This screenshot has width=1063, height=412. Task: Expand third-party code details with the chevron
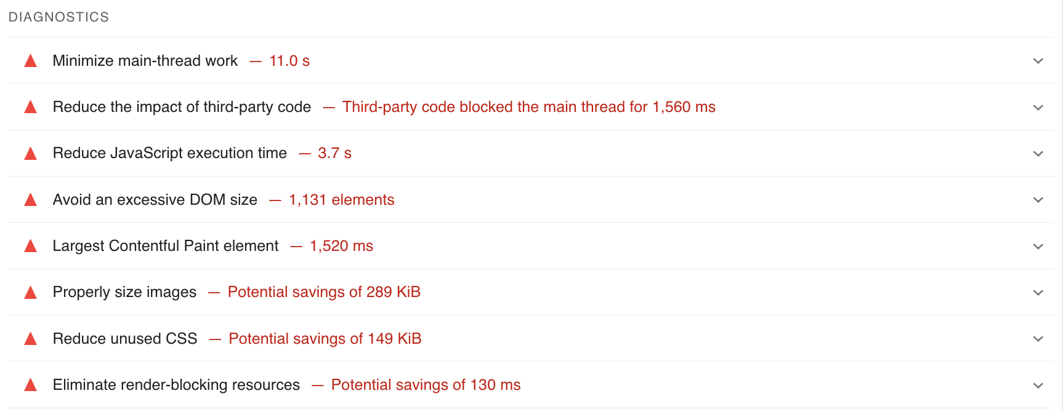click(1038, 108)
